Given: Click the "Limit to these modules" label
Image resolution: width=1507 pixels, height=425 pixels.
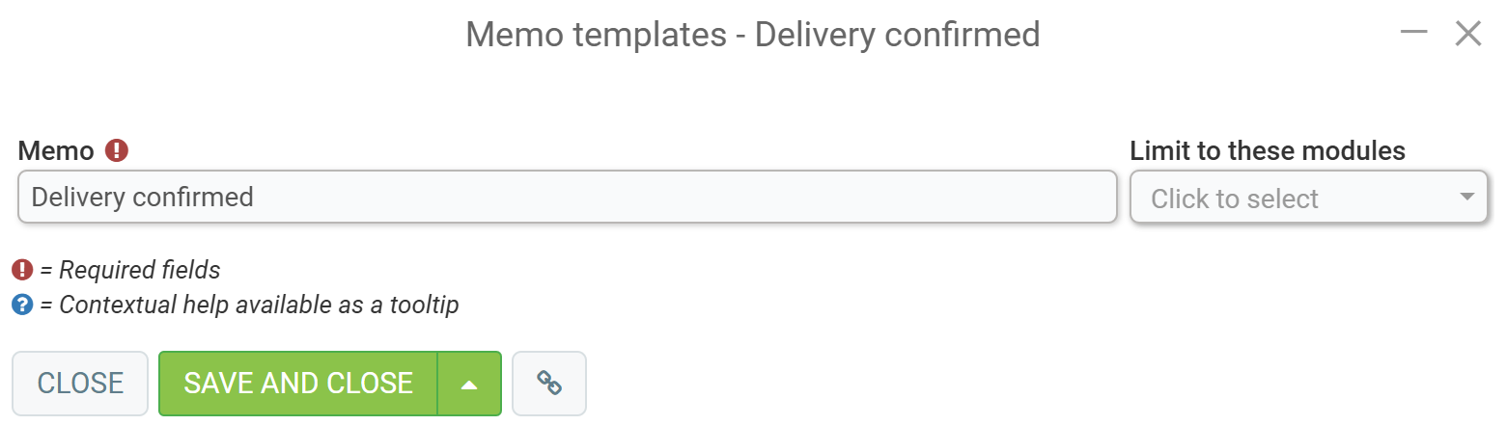Looking at the screenshot, I should 1268,151.
